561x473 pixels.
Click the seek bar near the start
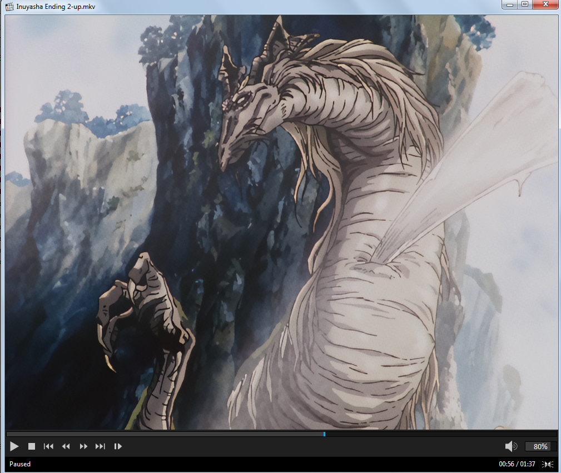click(x=17, y=434)
